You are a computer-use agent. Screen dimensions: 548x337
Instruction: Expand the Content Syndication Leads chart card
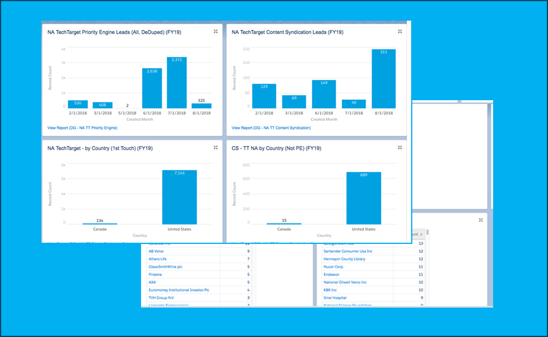pyautogui.click(x=400, y=31)
